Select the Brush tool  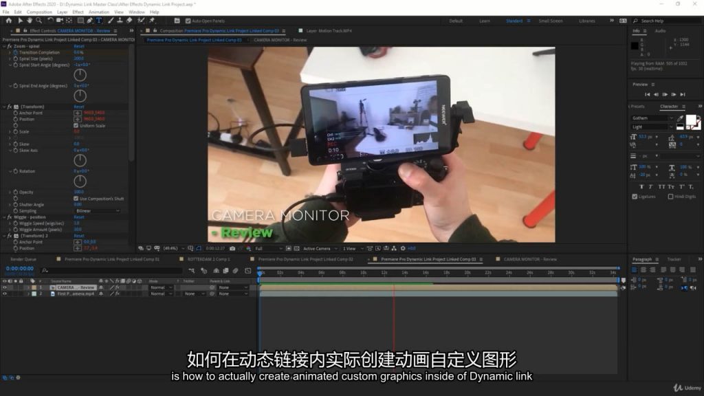point(111,21)
